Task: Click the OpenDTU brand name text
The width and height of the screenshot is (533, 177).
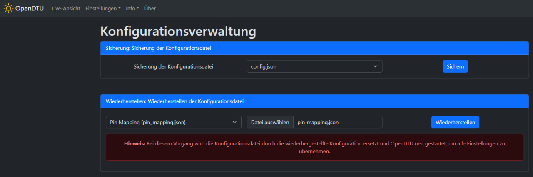Action: (30, 8)
